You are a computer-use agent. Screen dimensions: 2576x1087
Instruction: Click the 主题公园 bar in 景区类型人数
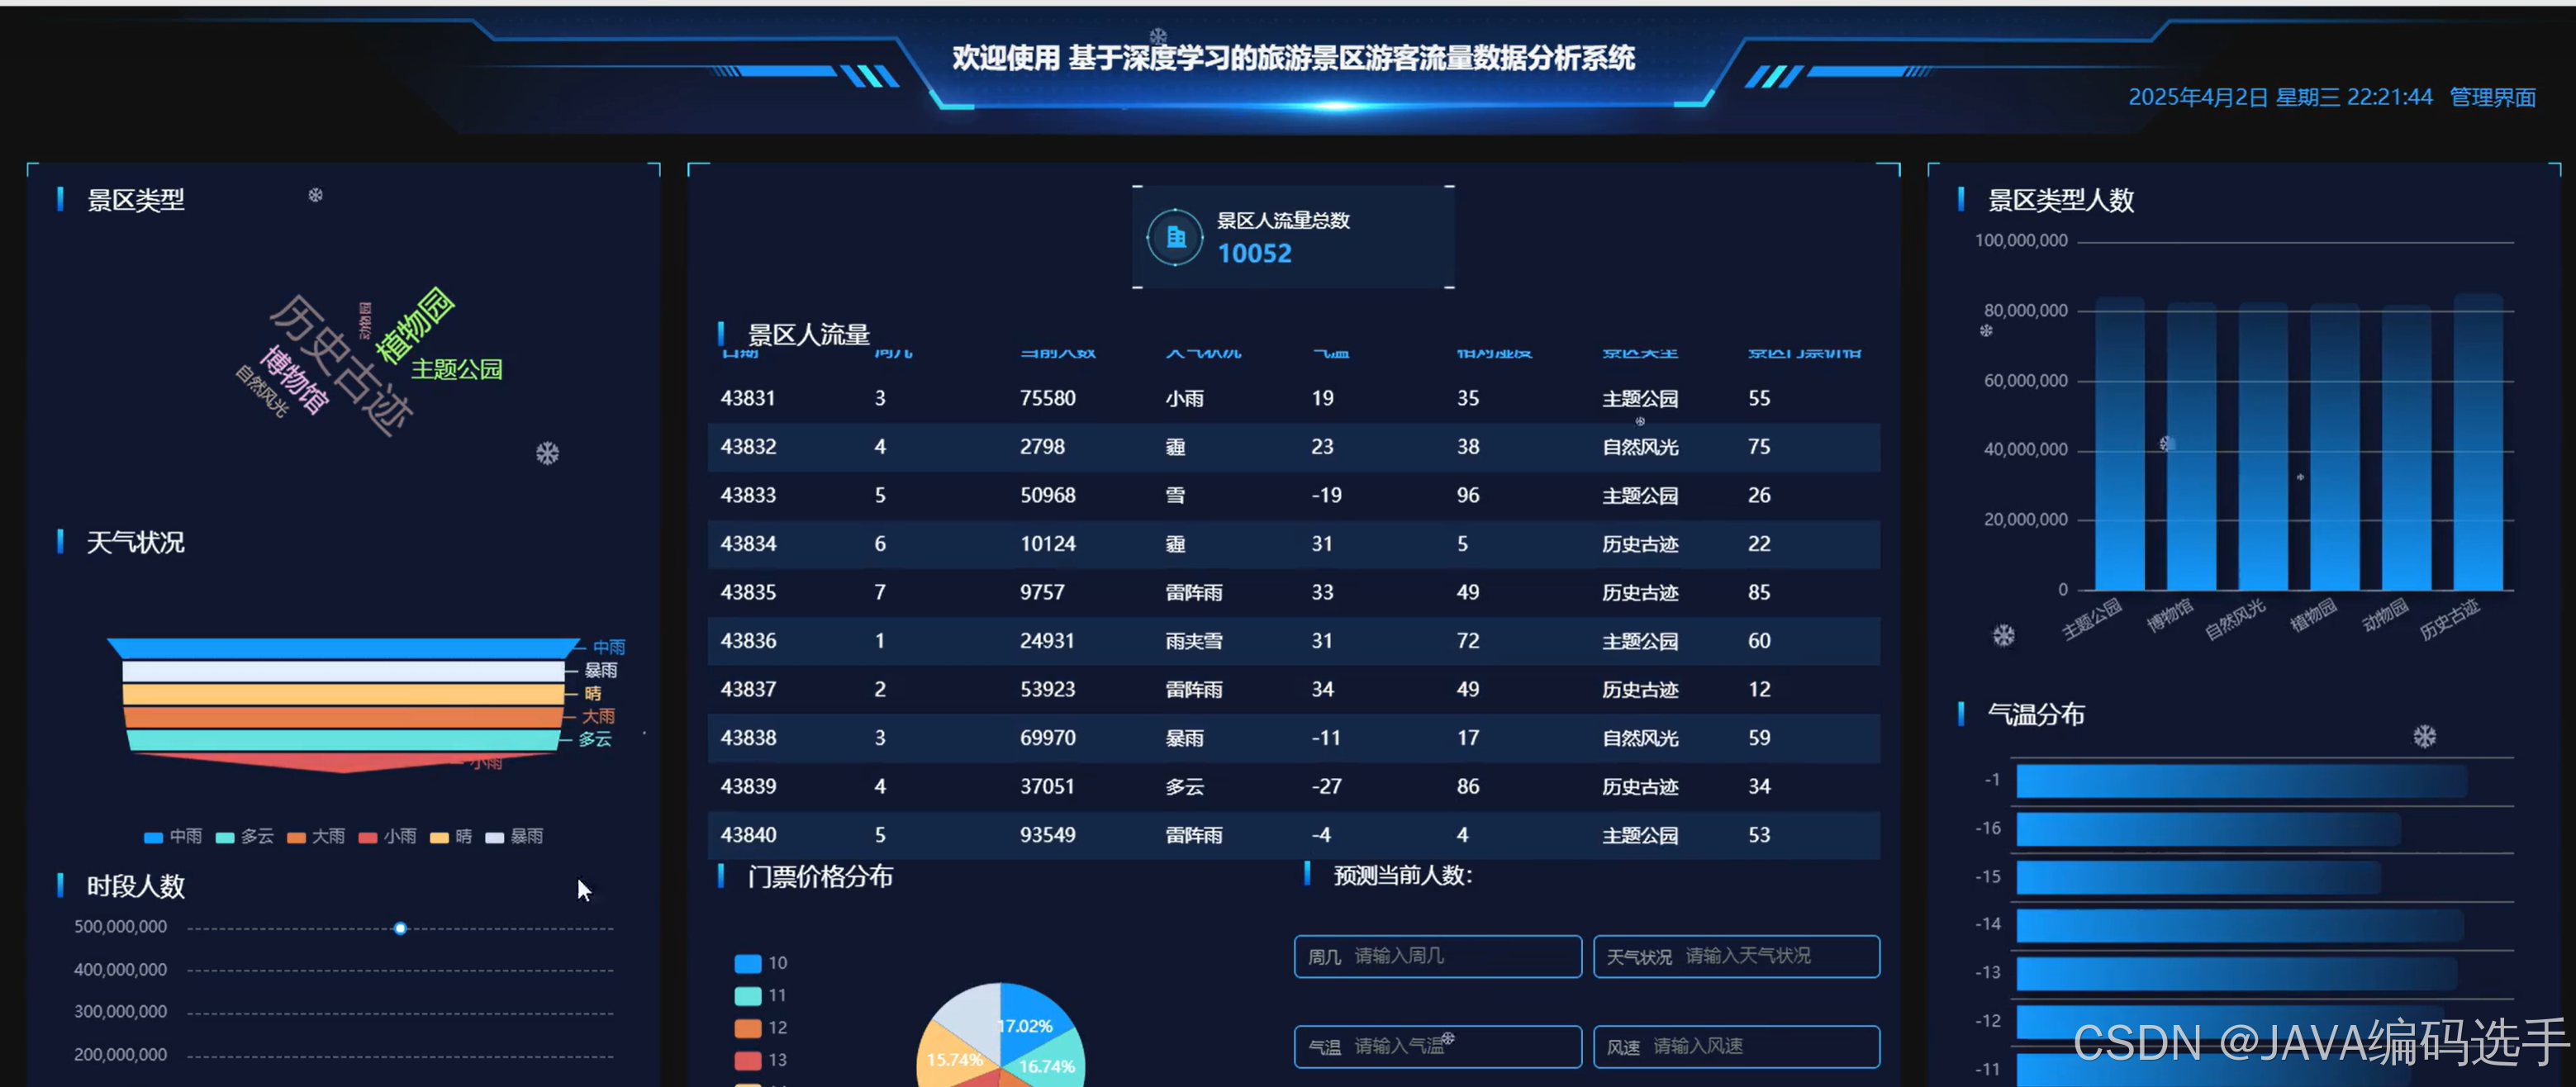point(2120,443)
